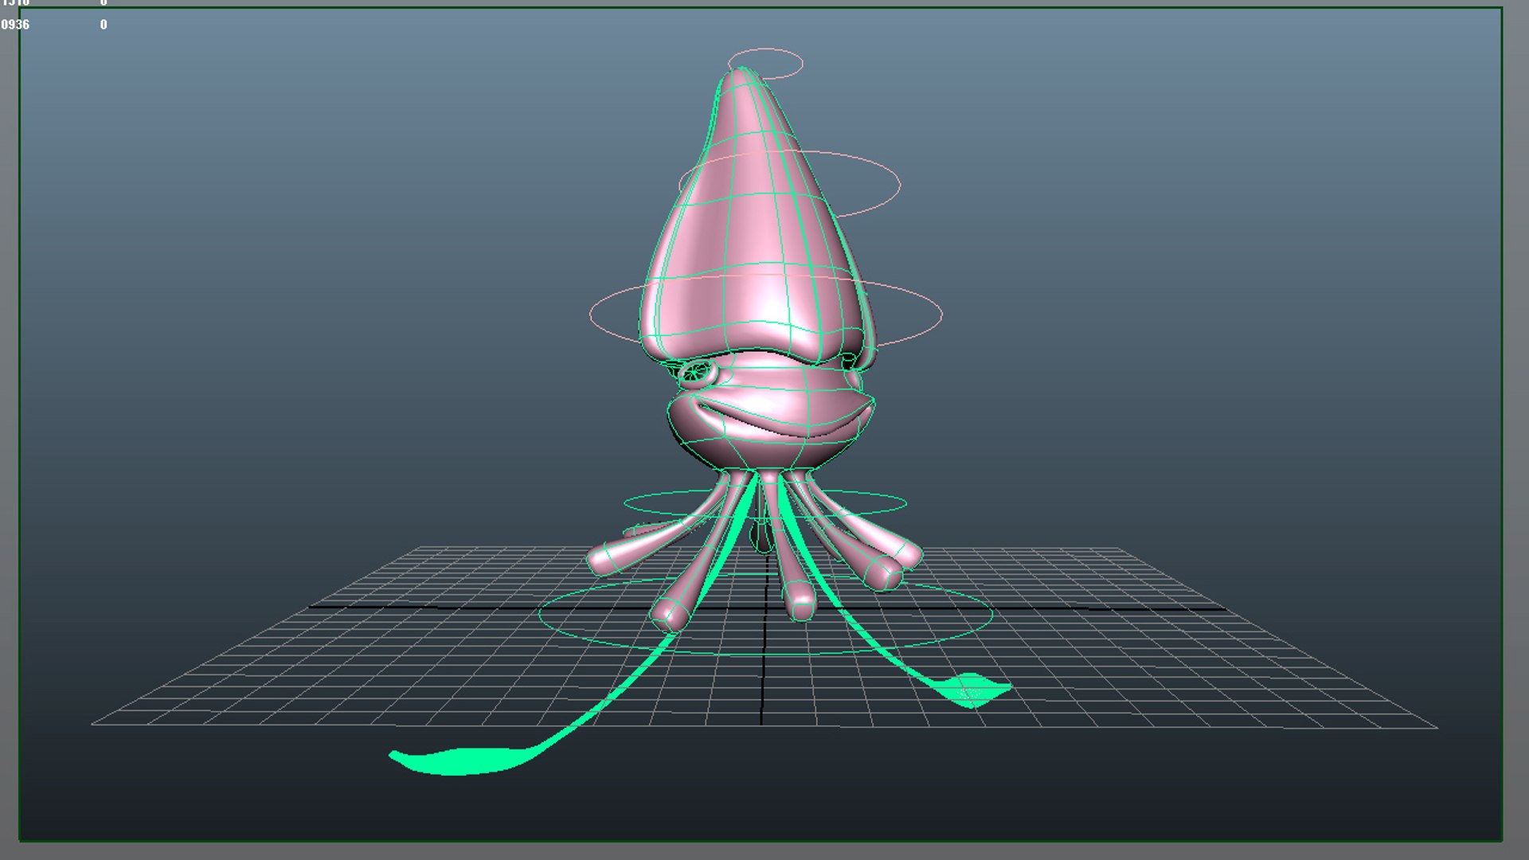Viewport: 1529px width, 860px height.
Task: Click the 0936 heads-up display value
Action: (15, 25)
